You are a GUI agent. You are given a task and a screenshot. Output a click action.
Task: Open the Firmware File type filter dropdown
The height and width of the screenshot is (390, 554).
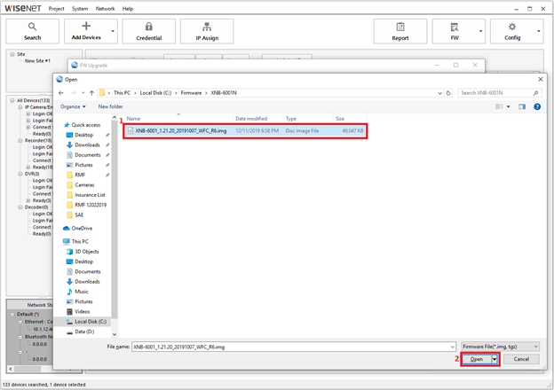click(x=501, y=347)
